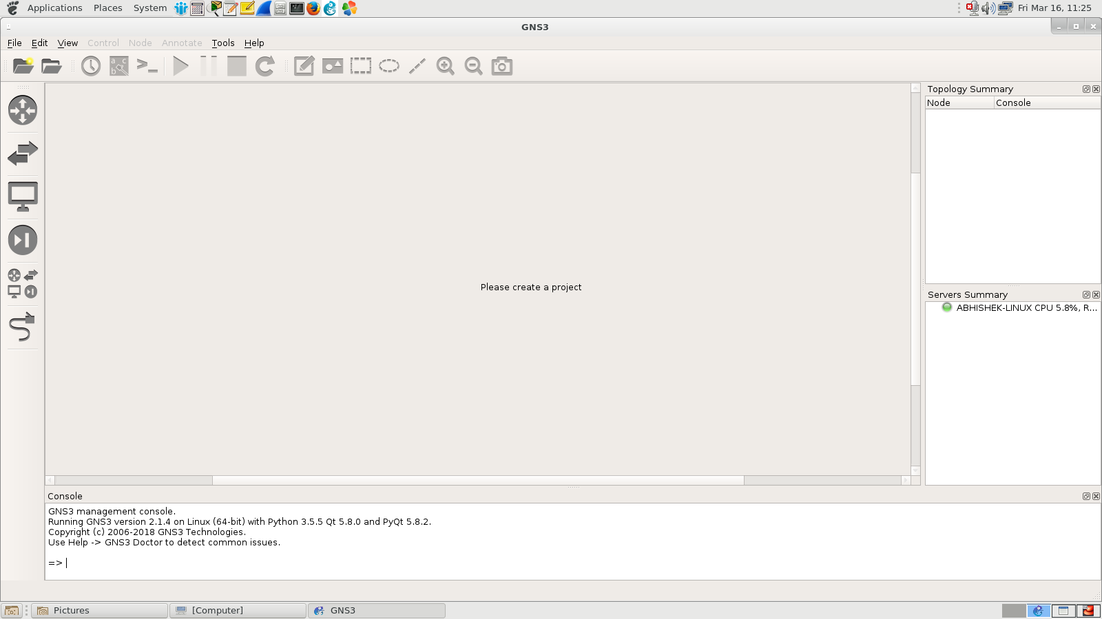Click the Zoom in magnifier icon
Viewport: 1102px width, 619px height.
(x=446, y=66)
